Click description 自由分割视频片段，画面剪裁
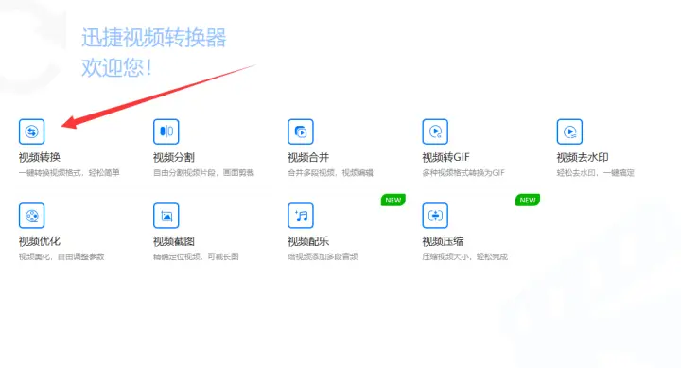 click(x=203, y=173)
